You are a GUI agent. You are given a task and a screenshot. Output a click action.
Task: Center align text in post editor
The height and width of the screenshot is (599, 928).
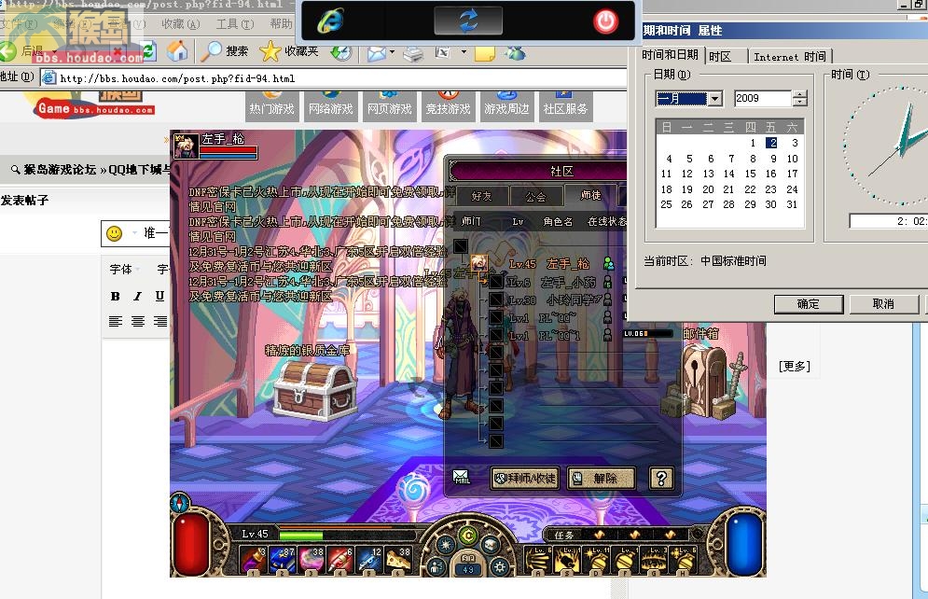pos(138,321)
